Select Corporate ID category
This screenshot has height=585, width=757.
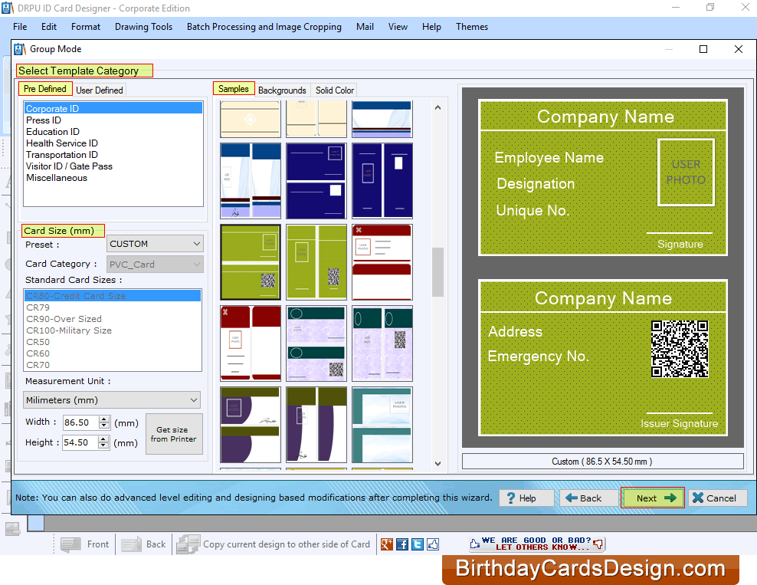coord(113,108)
